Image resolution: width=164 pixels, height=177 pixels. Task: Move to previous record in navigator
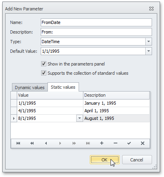(46, 143)
